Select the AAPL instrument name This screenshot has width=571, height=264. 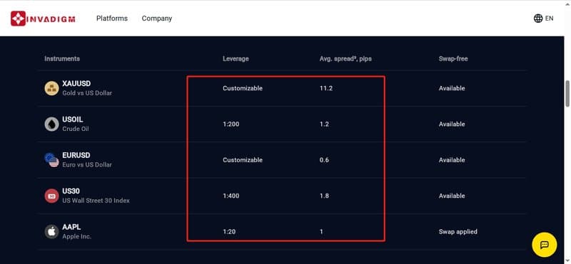click(x=71, y=227)
